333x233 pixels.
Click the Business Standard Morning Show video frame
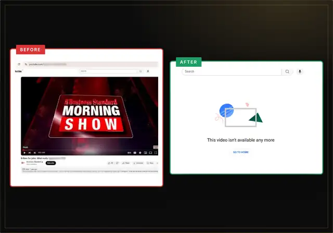click(x=89, y=116)
